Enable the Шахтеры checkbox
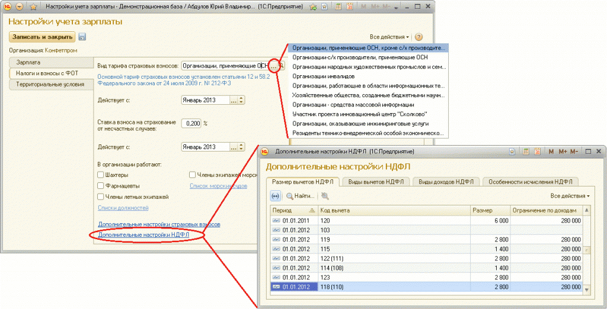This screenshot has width=607, height=309. [x=101, y=175]
